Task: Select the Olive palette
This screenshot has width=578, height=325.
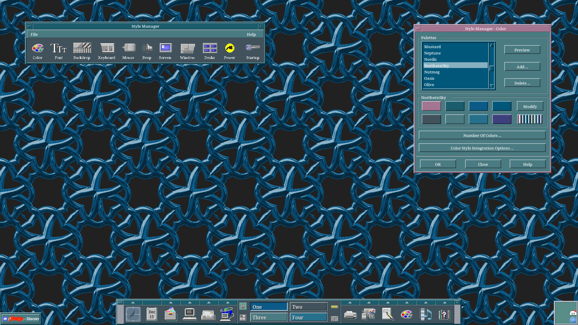Action: coord(455,85)
